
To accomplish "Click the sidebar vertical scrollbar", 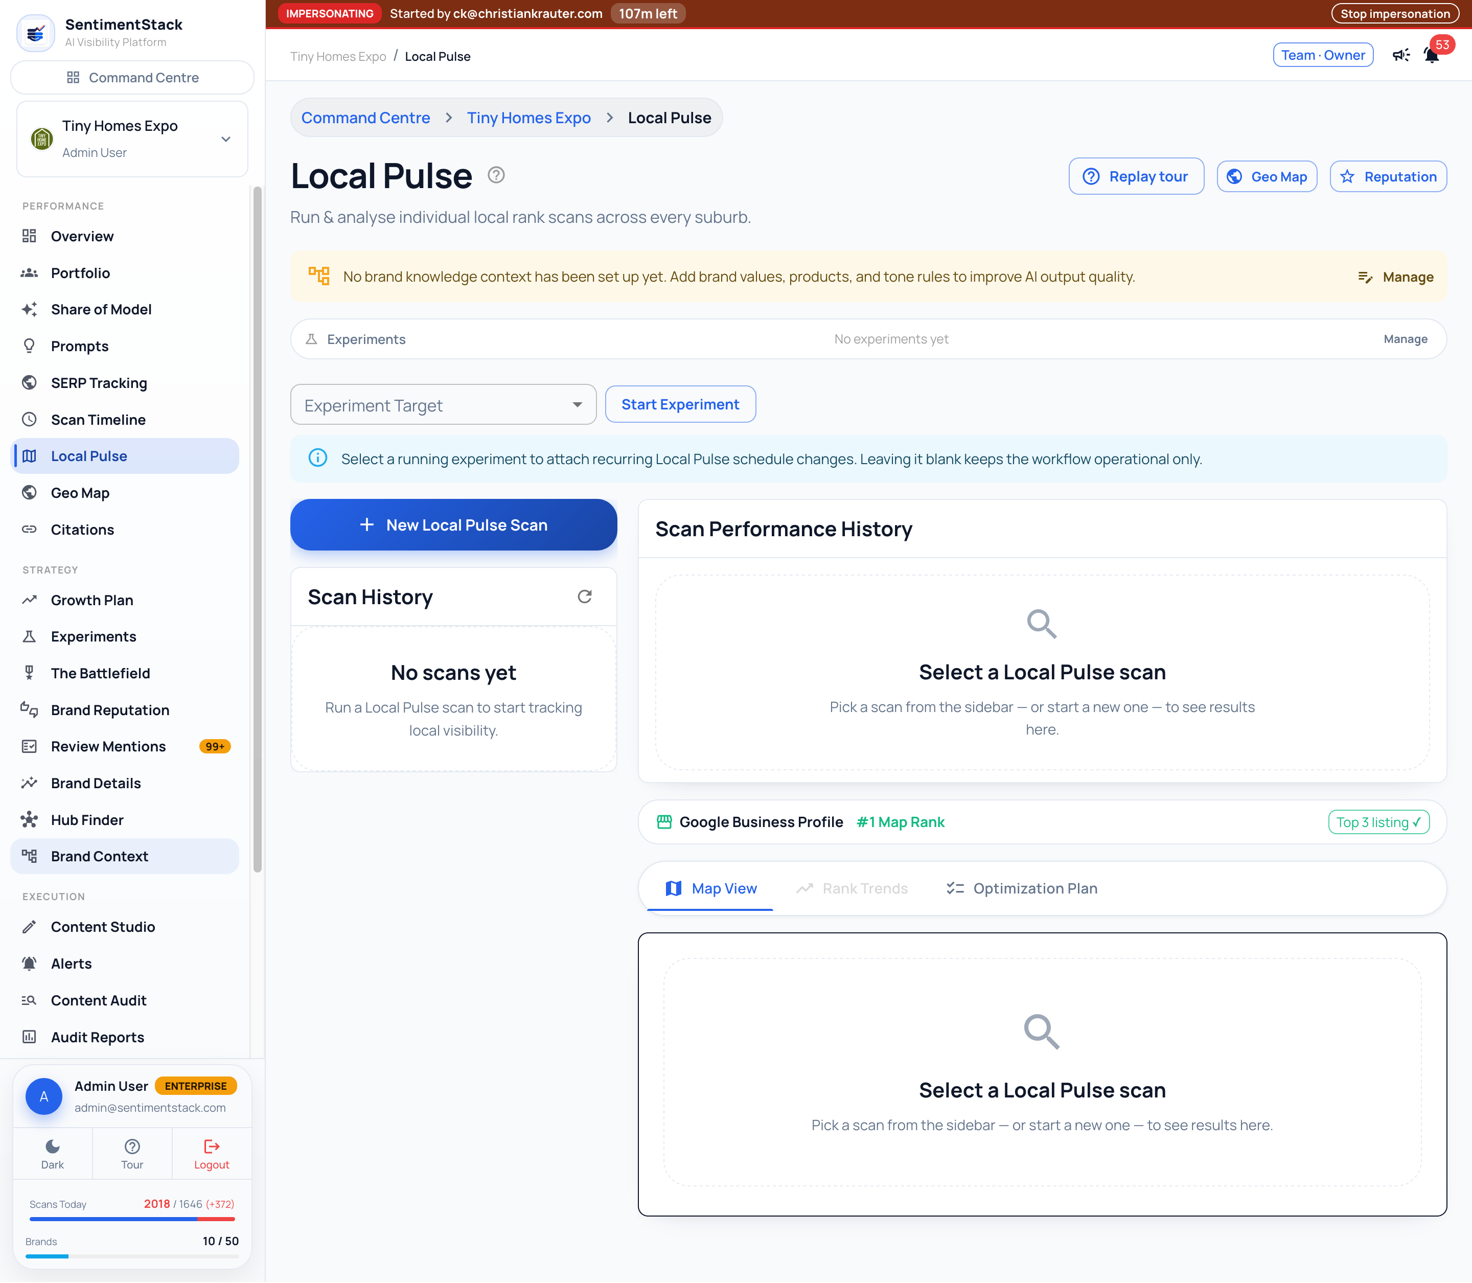I will click(257, 530).
